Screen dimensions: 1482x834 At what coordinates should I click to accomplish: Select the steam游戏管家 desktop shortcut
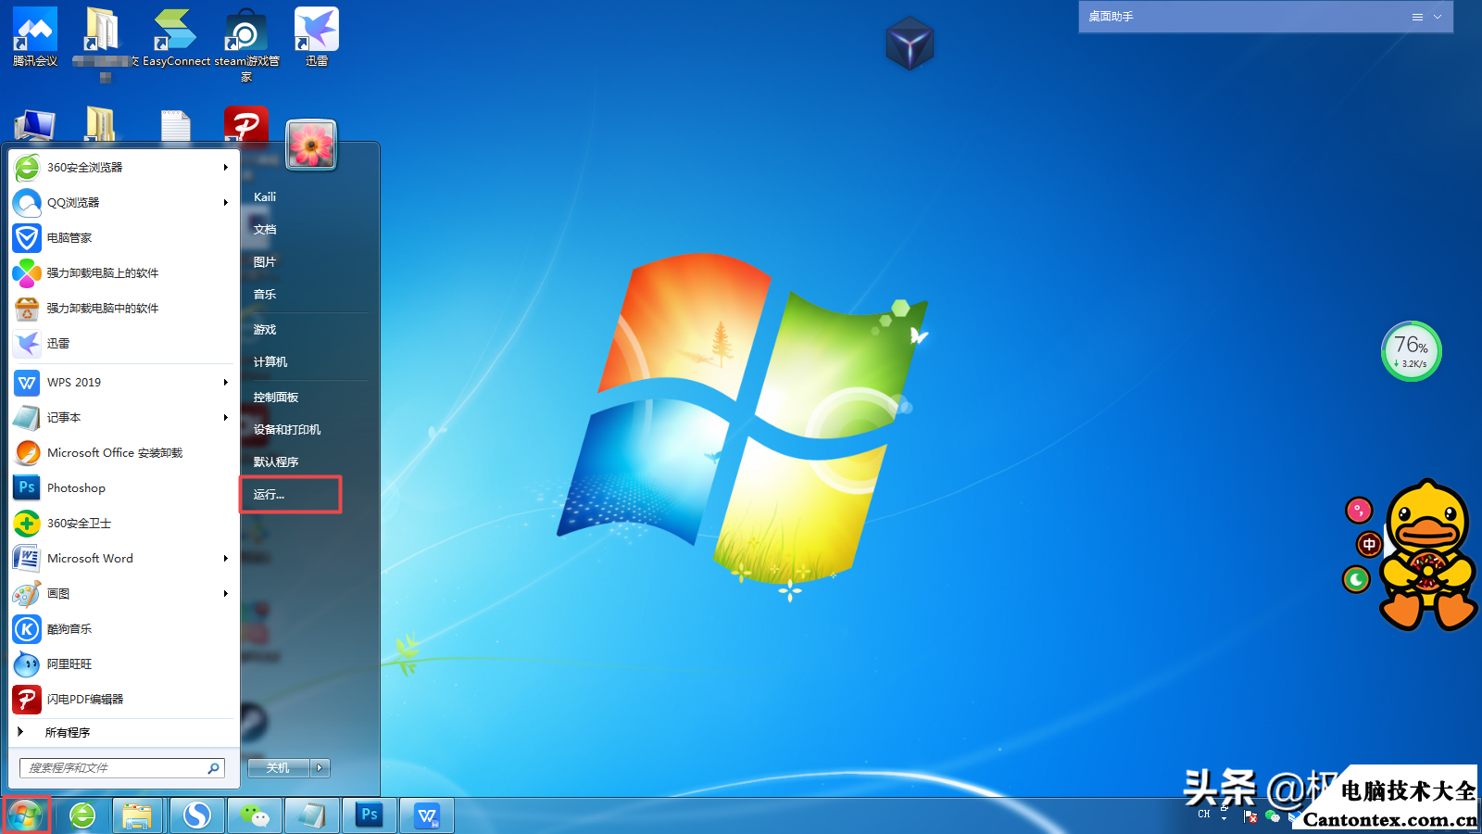pos(246,44)
